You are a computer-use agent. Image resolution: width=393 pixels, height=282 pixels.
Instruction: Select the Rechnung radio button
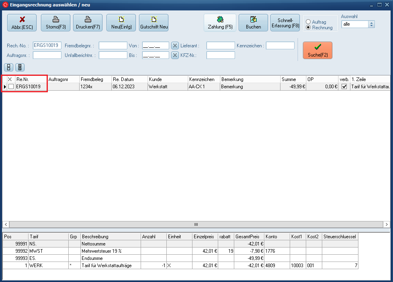pyautogui.click(x=309, y=28)
